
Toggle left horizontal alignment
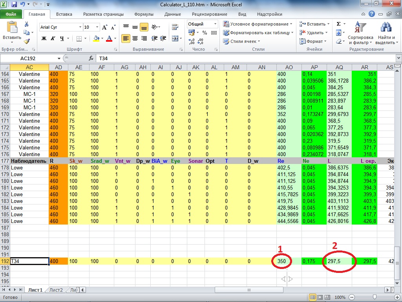pos(126,39)
